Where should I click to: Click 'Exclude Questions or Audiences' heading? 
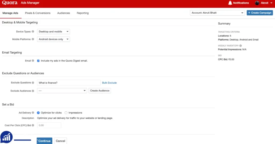coord(23,73)
